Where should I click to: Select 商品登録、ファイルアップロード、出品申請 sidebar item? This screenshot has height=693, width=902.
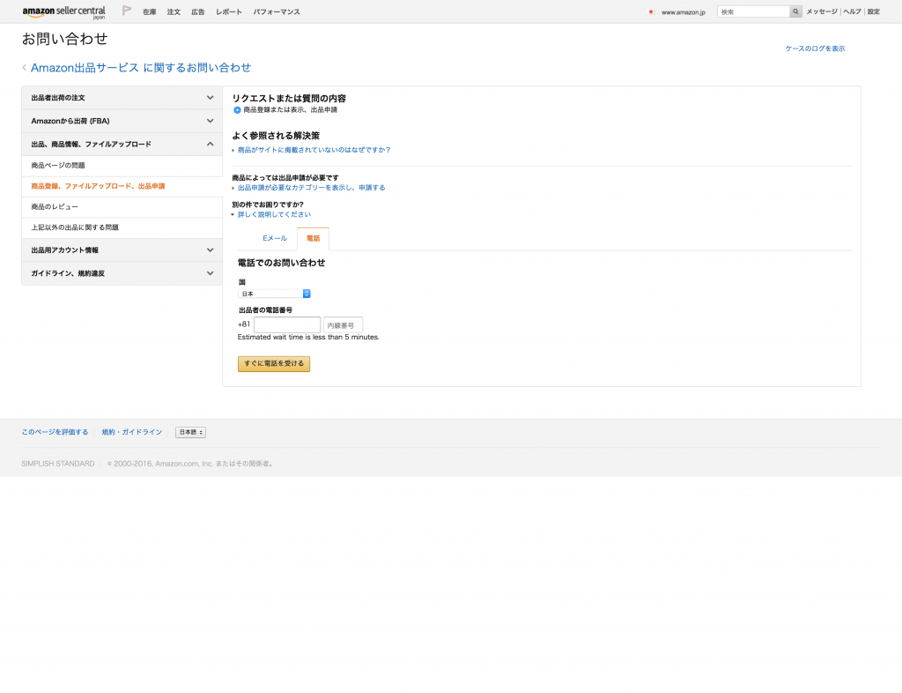pyautogui.click(x=122, y=187)
